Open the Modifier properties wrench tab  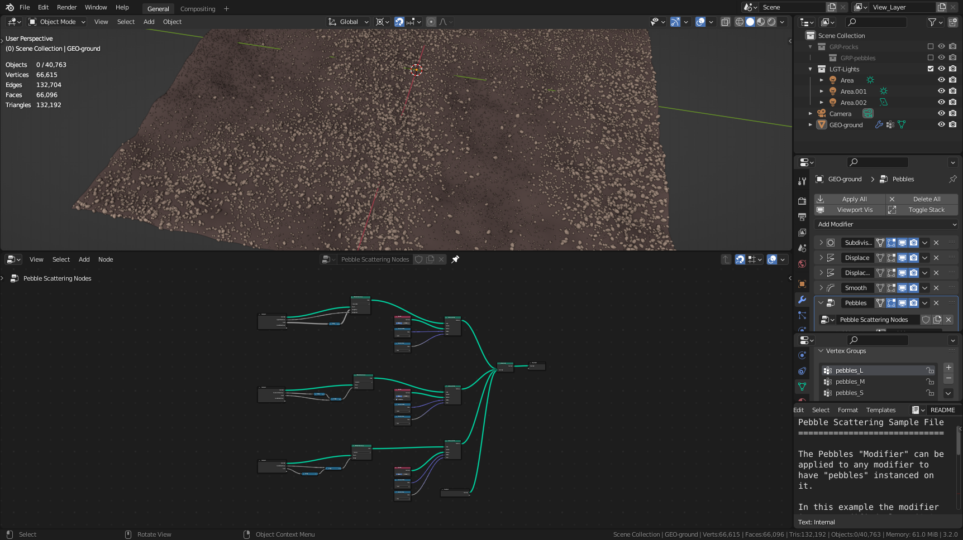(x=802, y=300)
